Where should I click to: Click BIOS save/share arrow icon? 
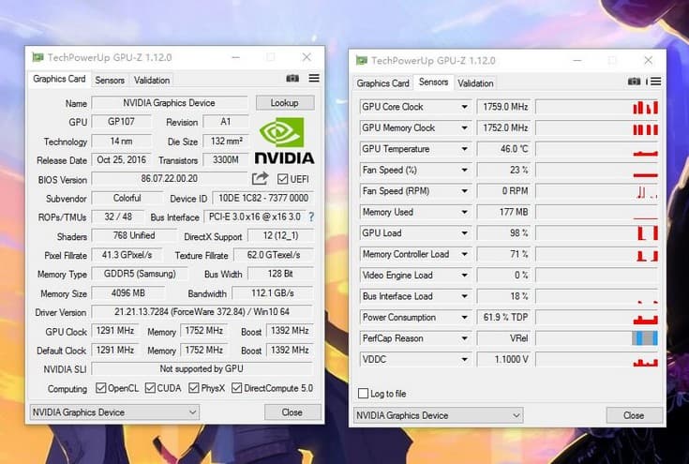tap(260, 178)
